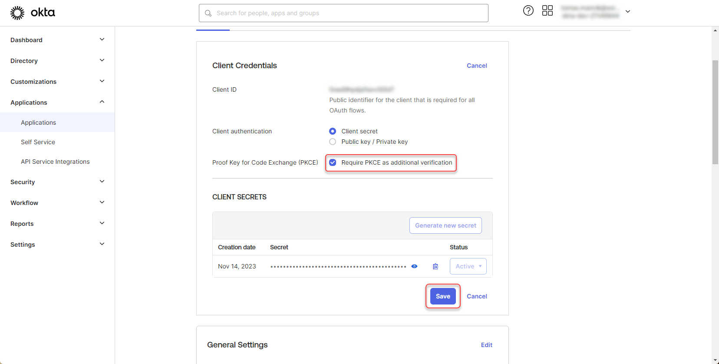
Task: Save the client credentials changes
Action: 443,296
